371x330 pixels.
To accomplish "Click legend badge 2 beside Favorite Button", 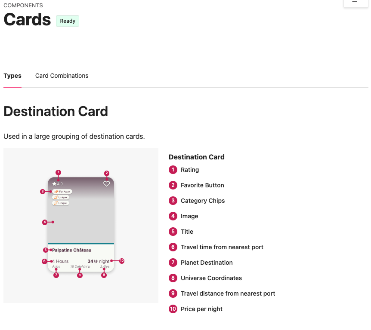I will point(173,185).
